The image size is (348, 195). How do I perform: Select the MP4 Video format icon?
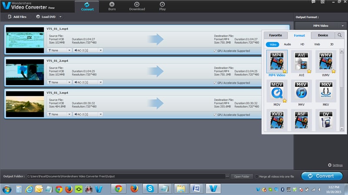[277, 61]
